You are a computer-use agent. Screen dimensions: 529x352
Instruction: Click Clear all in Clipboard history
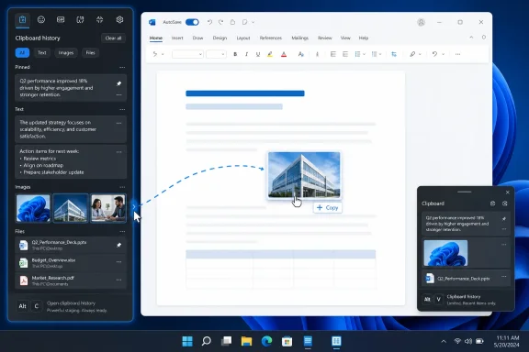(x=113, y=38)
